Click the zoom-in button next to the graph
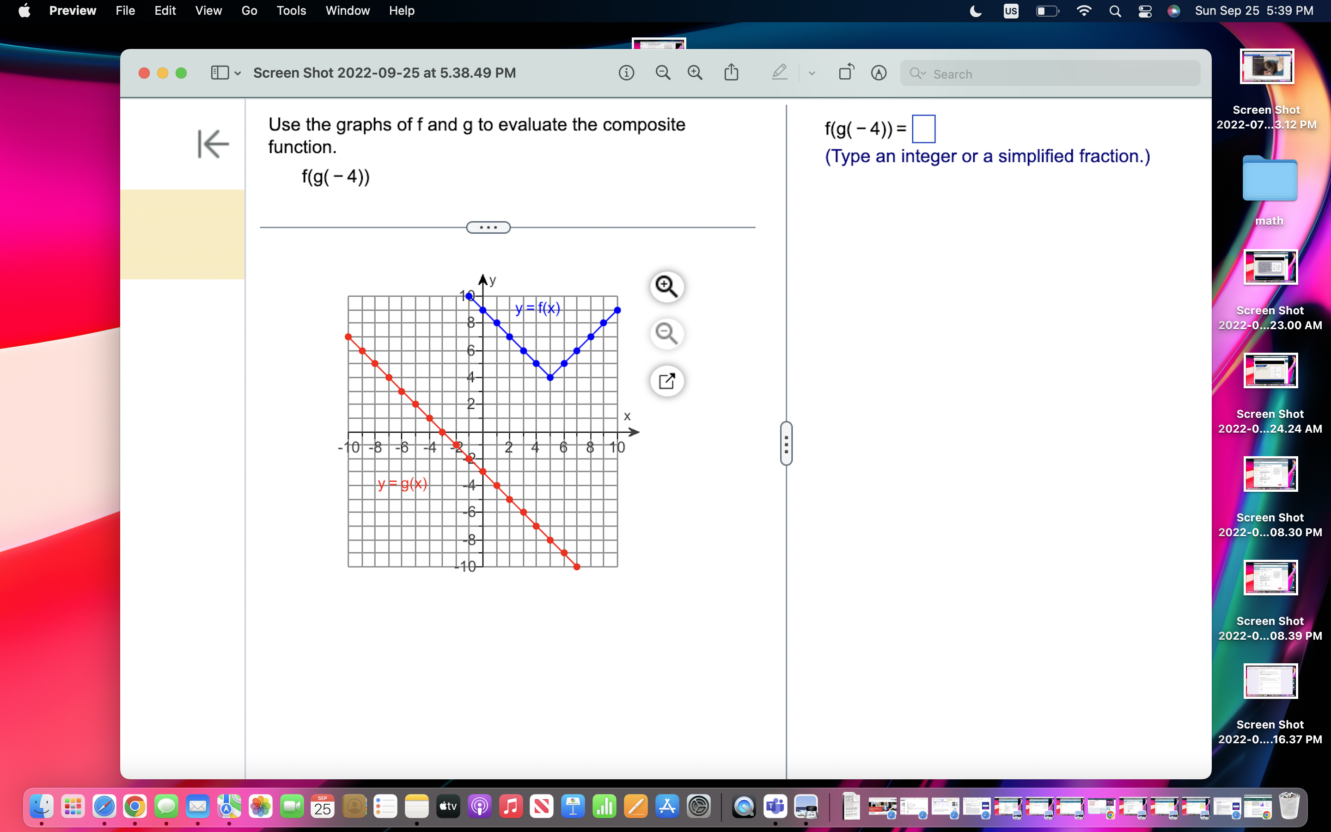 click(667, 287)
